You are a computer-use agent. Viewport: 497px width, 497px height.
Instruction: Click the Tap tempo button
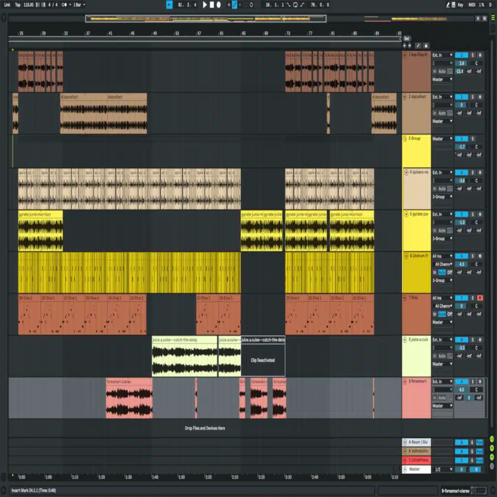pos(18,5)
